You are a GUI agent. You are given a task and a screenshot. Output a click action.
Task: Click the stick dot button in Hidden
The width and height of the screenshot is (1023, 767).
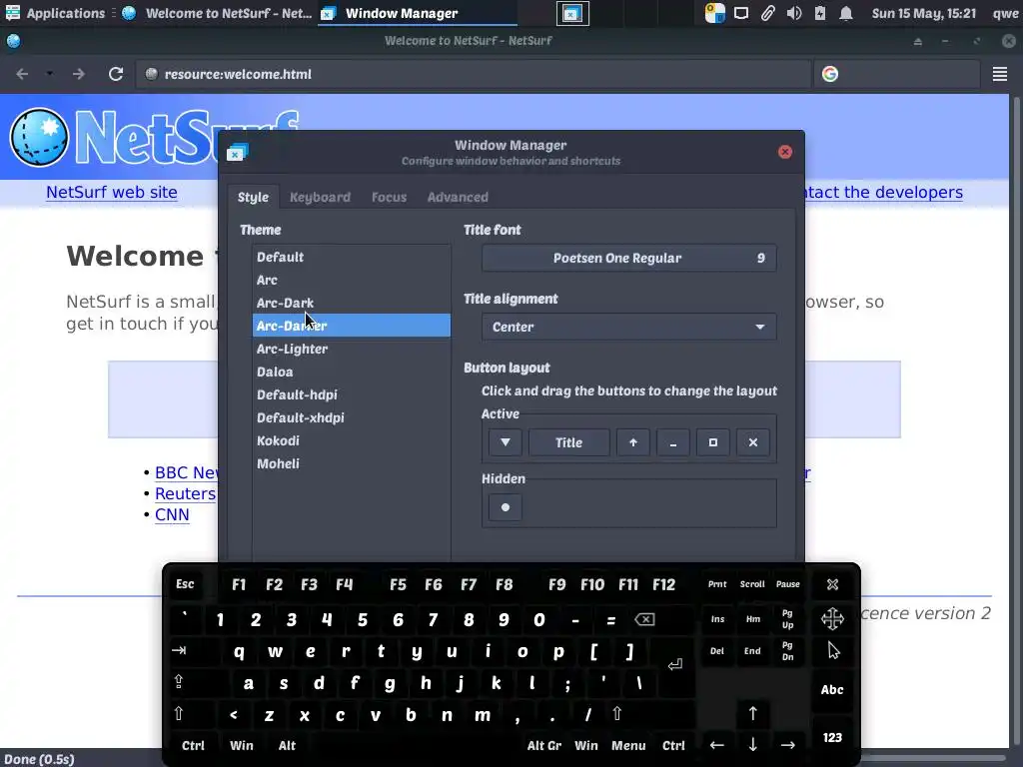tap(505, 506)
